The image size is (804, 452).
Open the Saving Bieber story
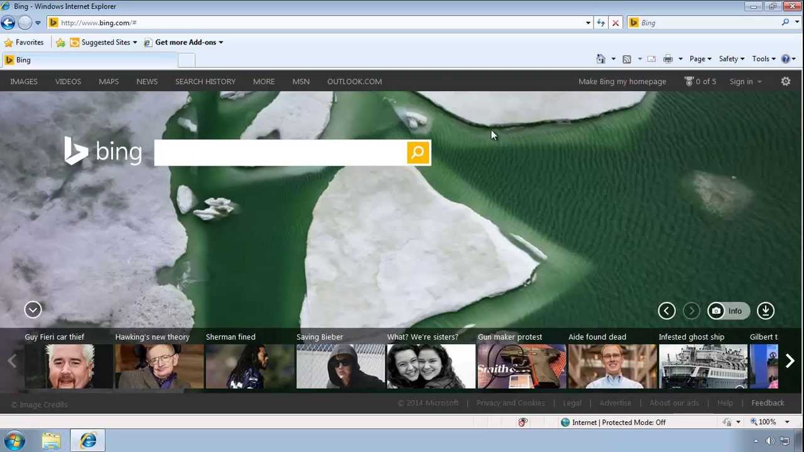(x=340, y=360)
